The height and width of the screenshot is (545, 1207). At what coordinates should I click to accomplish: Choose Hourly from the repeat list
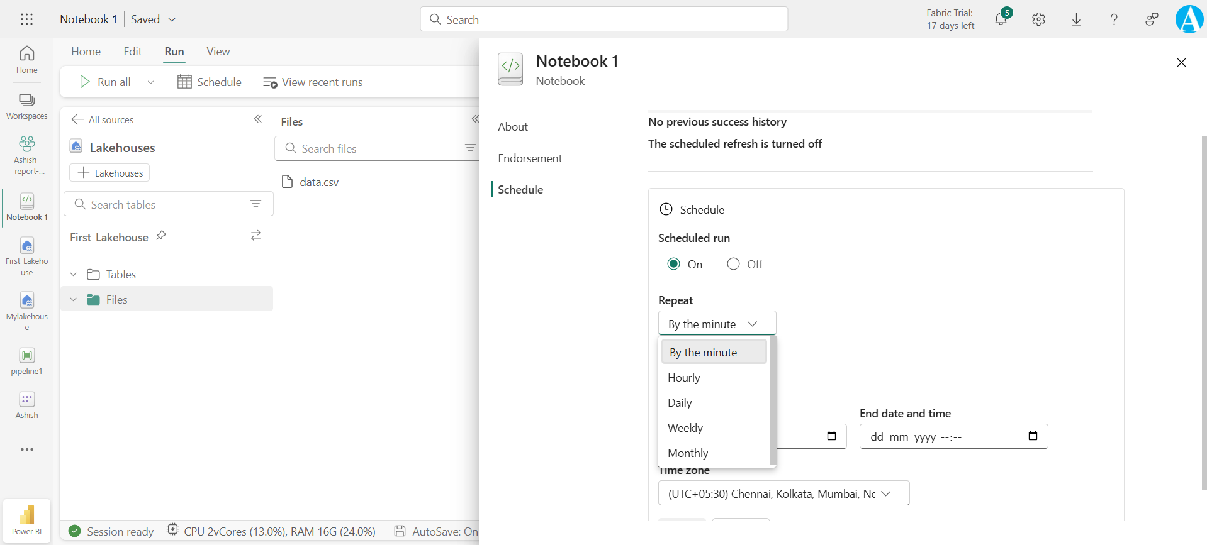point(684,378)
